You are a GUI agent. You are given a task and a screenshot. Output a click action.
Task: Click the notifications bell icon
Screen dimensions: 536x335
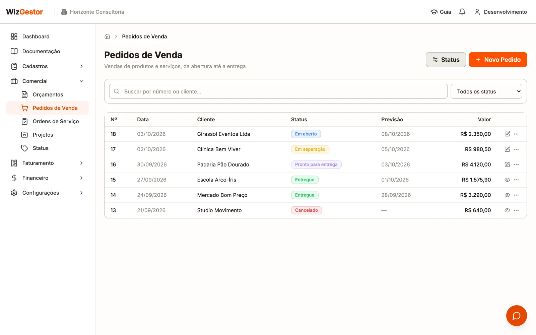[462, 12]
